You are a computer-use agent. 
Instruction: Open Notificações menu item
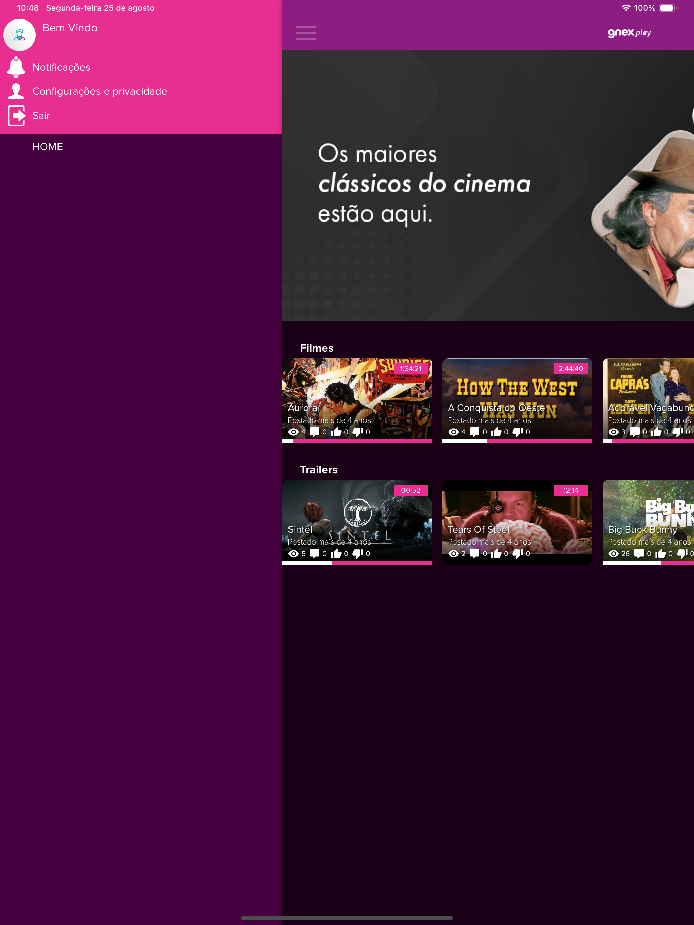62,67
